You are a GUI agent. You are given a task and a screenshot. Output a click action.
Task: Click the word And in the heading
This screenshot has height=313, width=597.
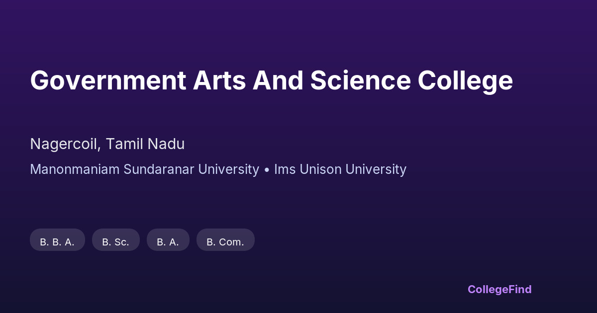278,80
